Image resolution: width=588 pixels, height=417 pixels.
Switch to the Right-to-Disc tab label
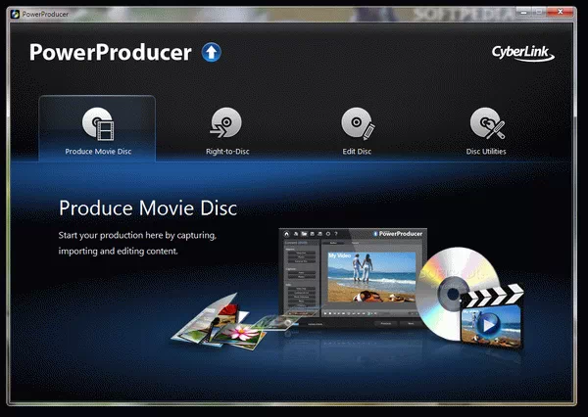226,152
